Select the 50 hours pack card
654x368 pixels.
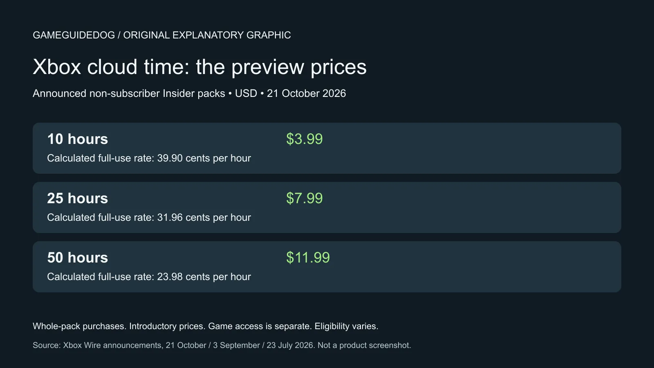(x=327, y=267)
